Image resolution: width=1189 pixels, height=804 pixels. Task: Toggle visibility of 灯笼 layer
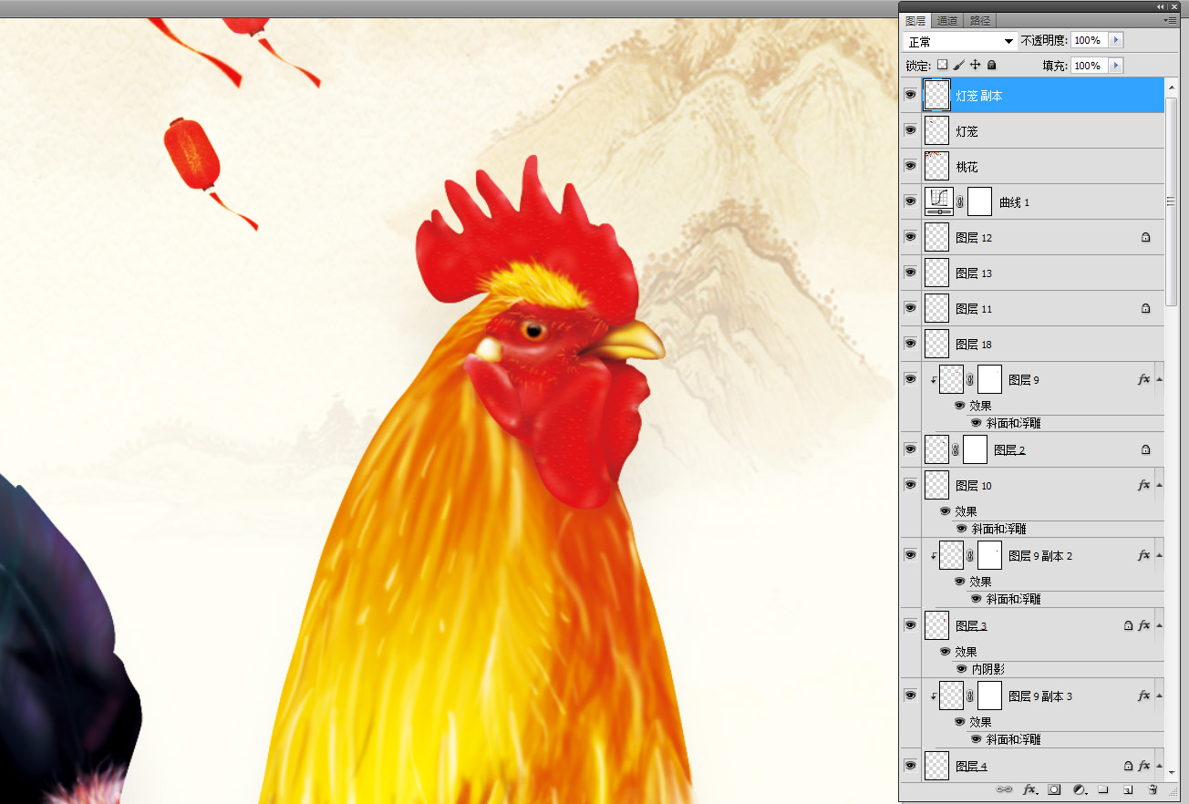(x=910, y=130)
